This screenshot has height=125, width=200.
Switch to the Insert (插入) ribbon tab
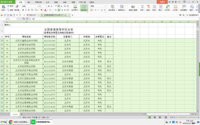[x=29, y=2]
